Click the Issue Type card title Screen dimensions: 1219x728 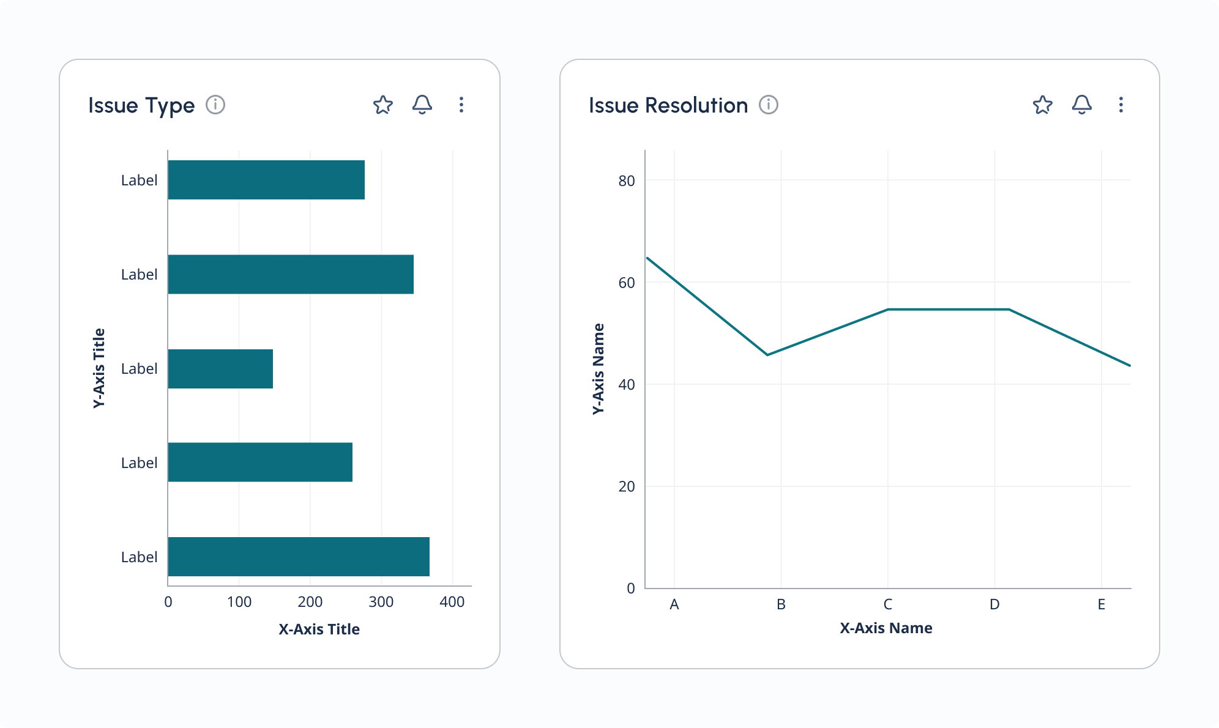[x=141, y=105]
